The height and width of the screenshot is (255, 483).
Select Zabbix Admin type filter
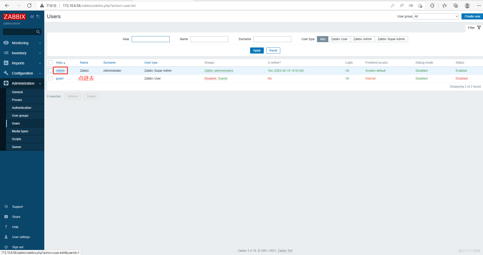click(x=363, y=39)
